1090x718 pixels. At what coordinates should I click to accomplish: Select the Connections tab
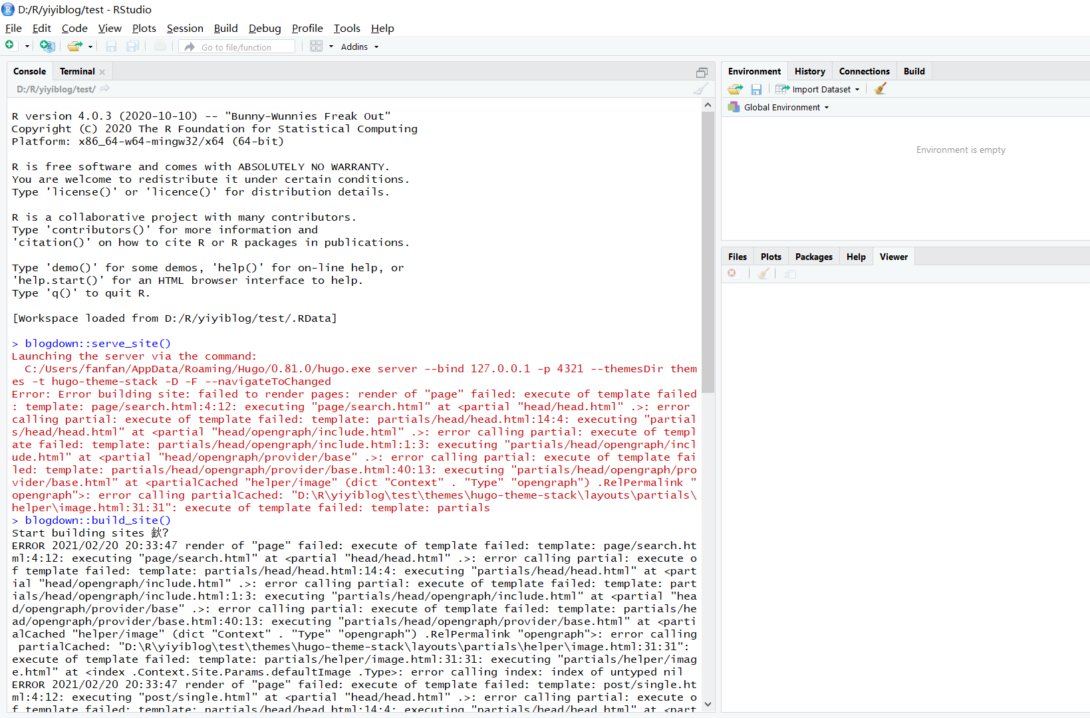tap(864, 71)
